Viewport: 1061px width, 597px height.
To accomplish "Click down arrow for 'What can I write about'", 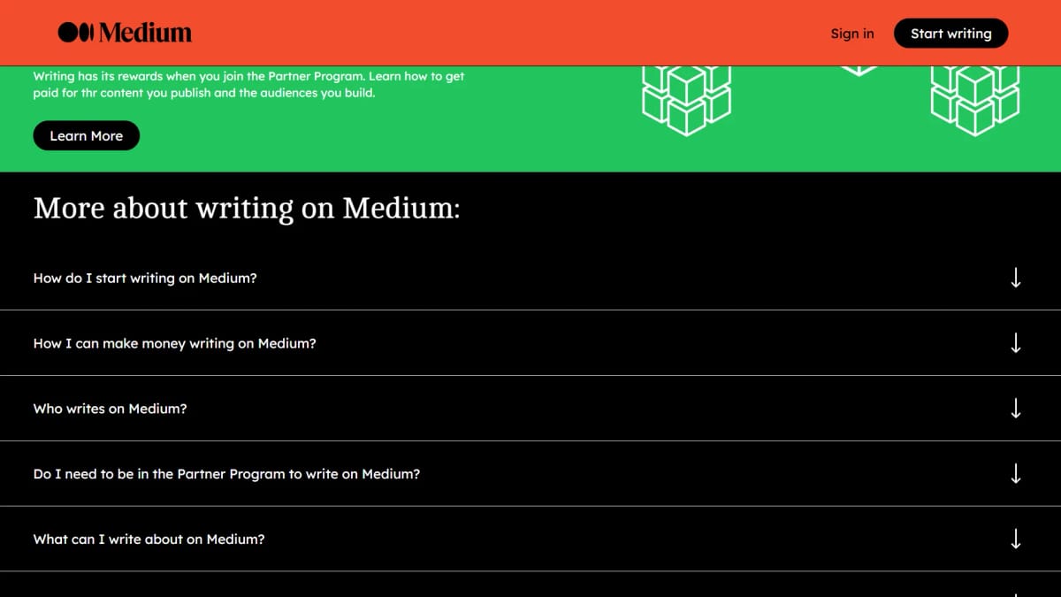I will (1016, 539).
